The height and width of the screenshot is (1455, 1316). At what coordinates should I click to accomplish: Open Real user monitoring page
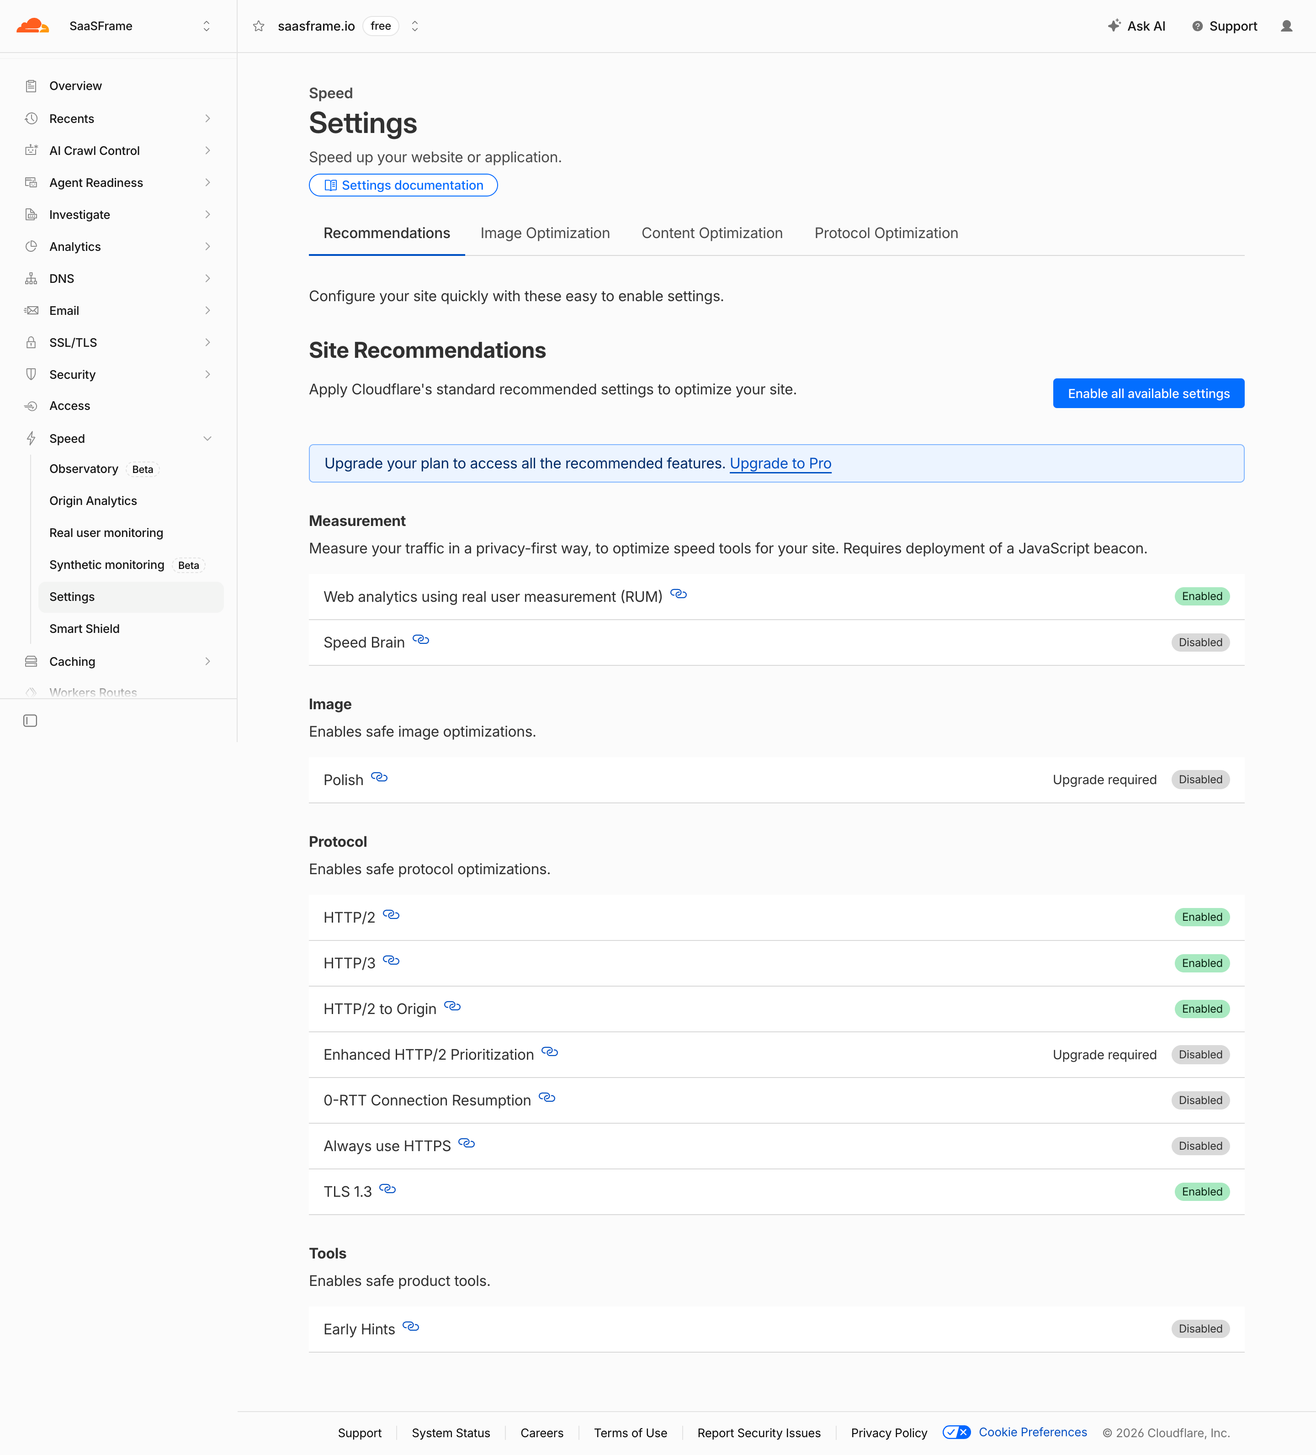coord(106,533)
